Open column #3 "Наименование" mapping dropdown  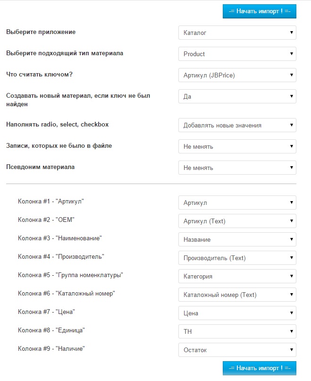click(237, 239)
